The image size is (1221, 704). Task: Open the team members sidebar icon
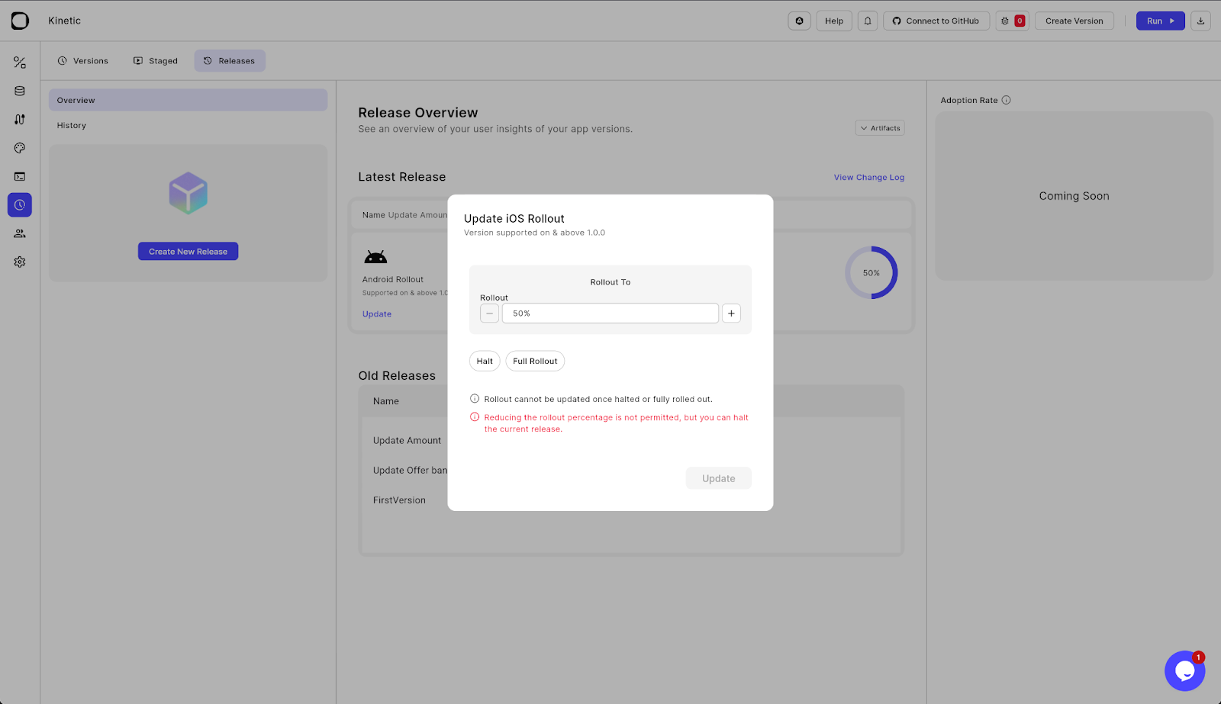[x=20, y=233]
